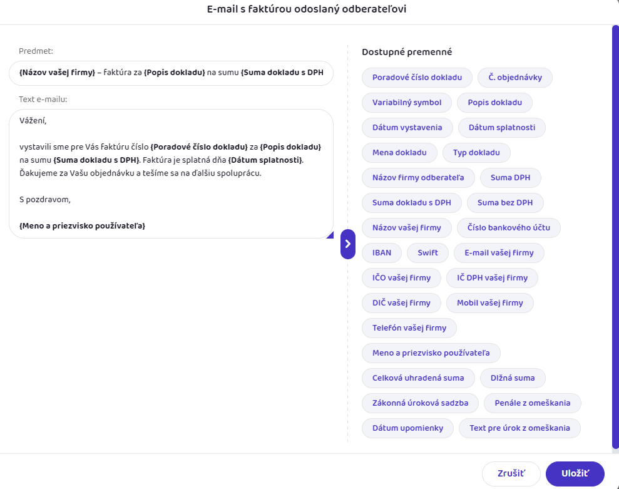Click inside the Text e-mailu textarea
Image resolution: width=619 pixels, height=489 pixels.
[171, 188]
